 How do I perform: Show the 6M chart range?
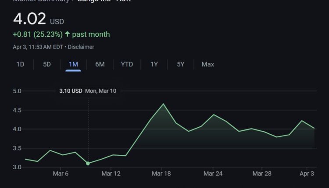point(100,64)
